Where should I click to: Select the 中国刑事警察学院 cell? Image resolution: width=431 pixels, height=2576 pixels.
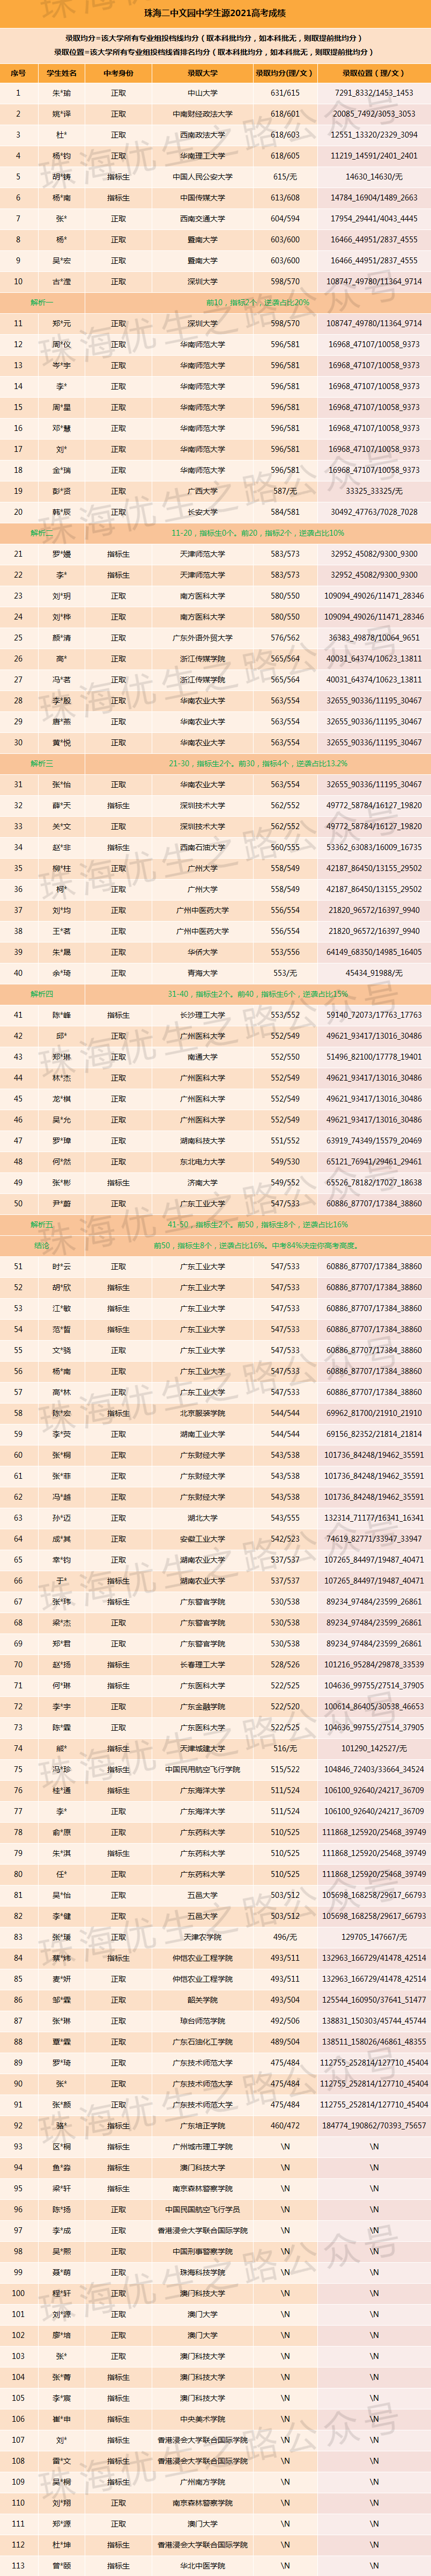tap(203, 2252)
